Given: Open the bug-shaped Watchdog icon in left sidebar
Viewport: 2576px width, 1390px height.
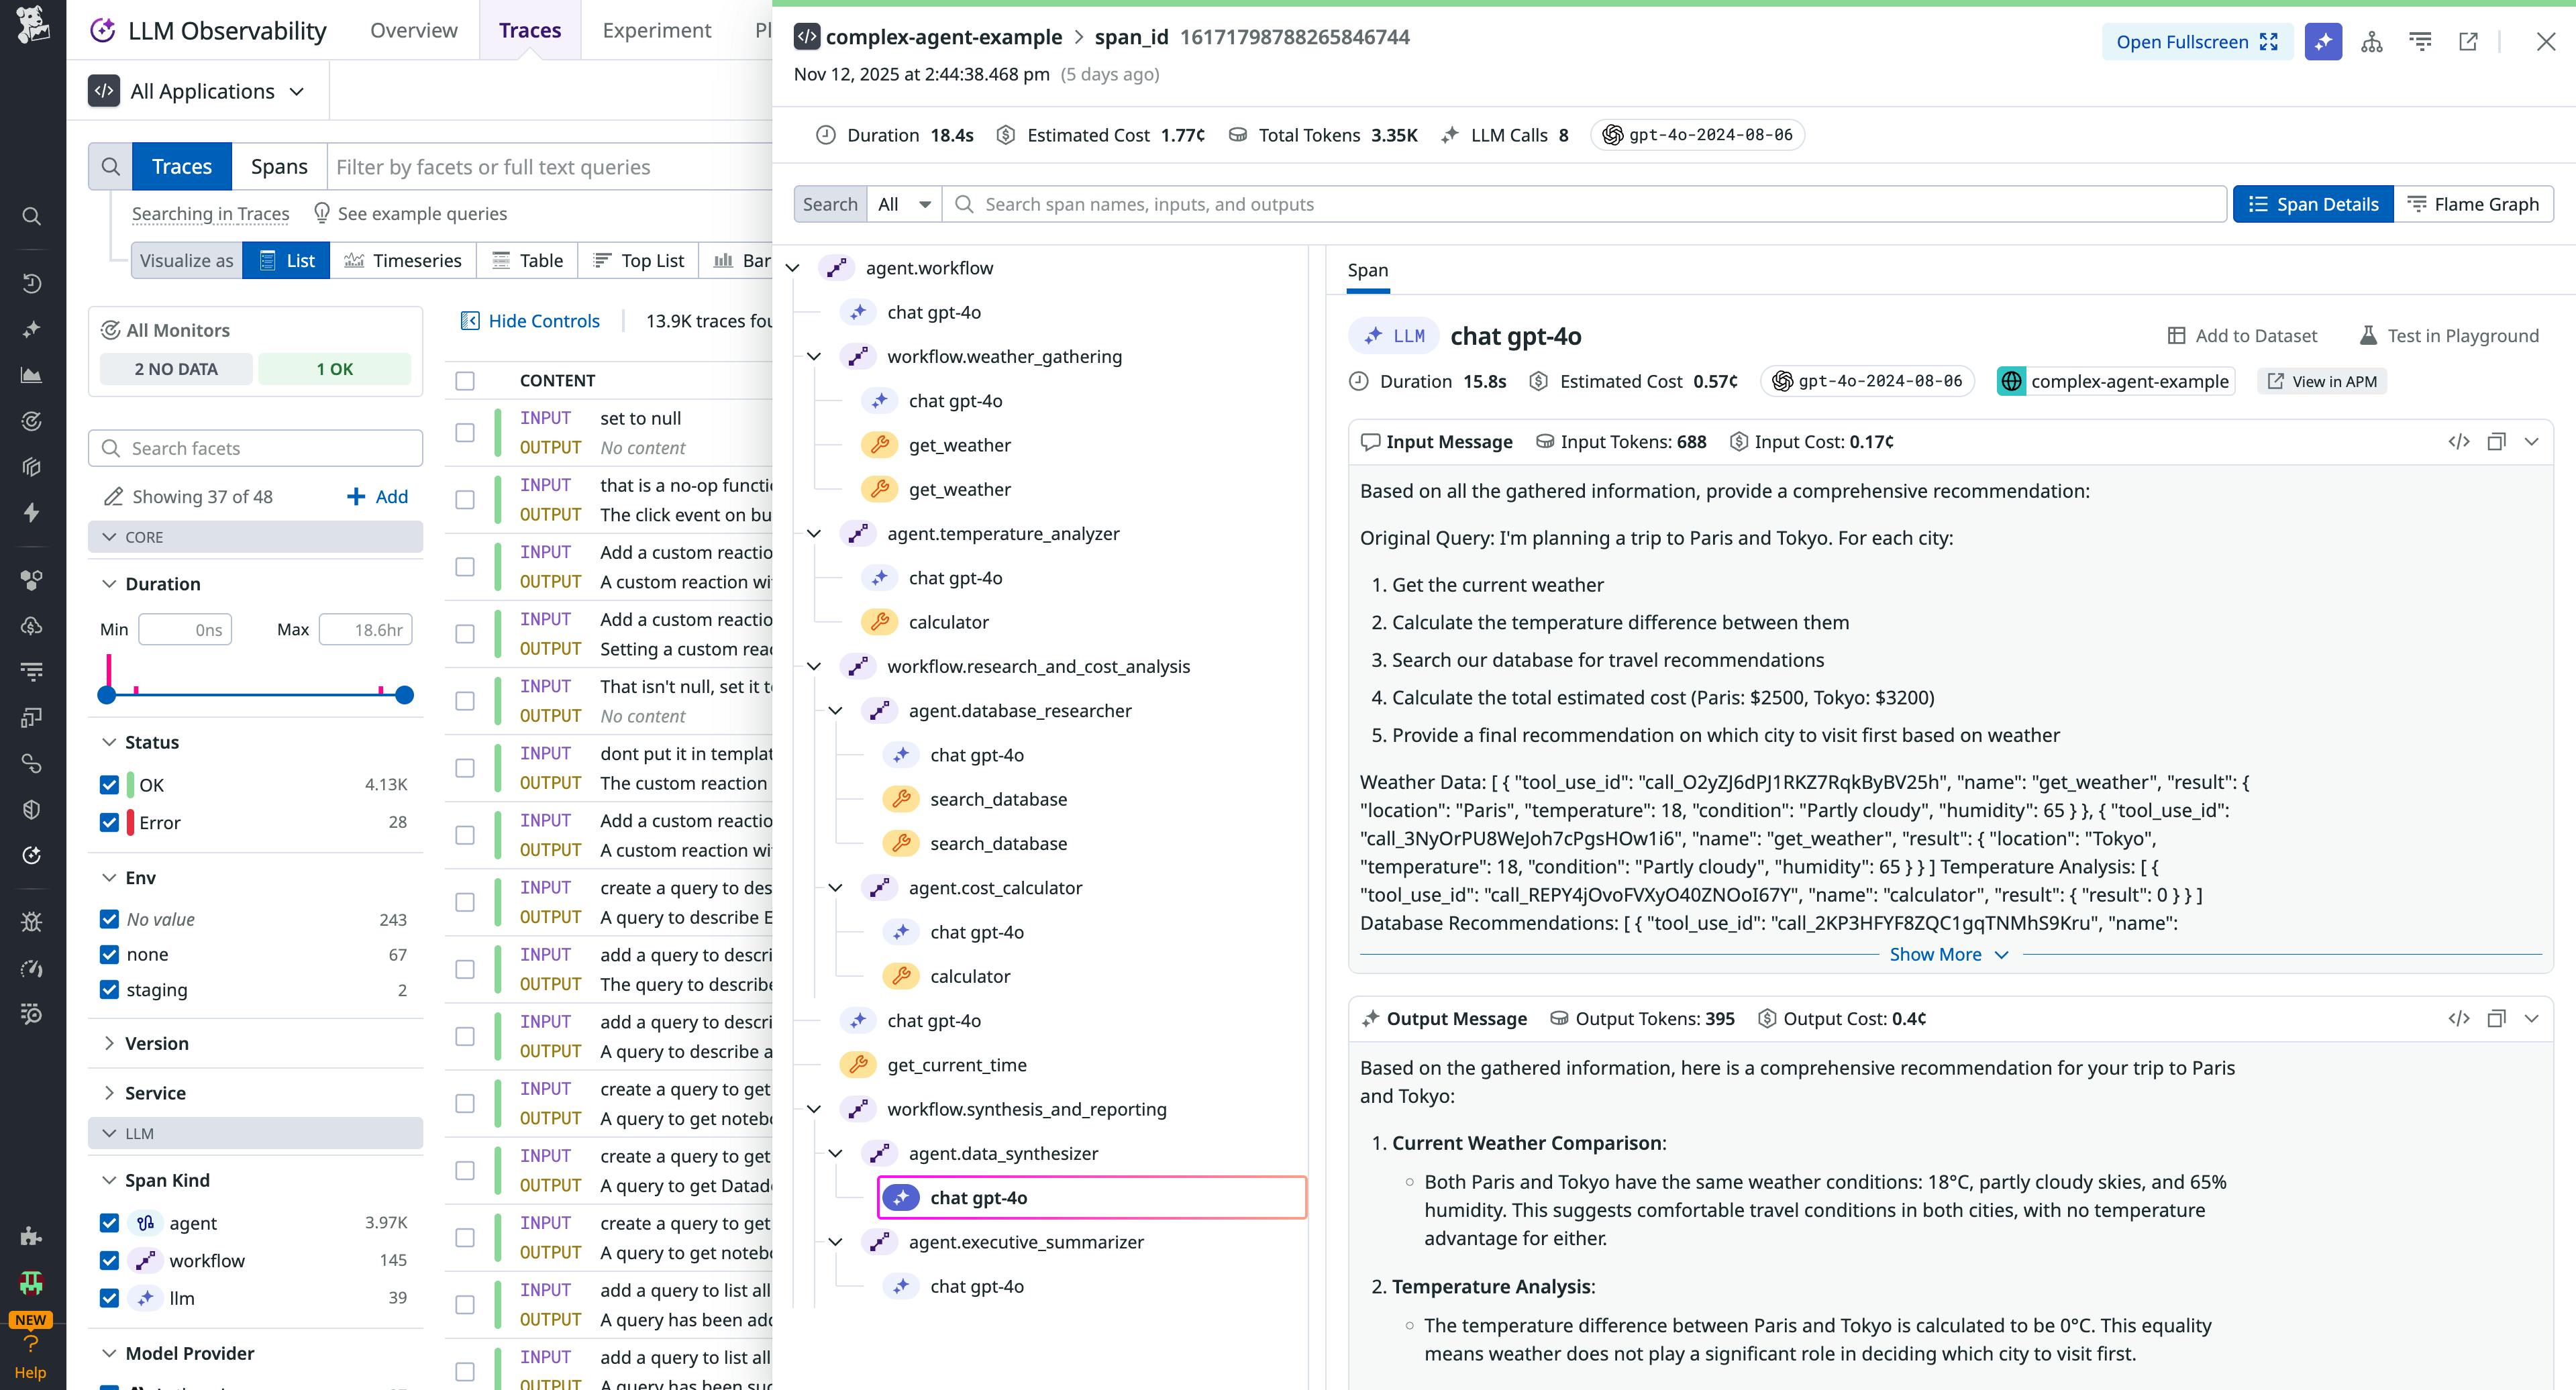Looking at the screenshot, I should point(31,921).
